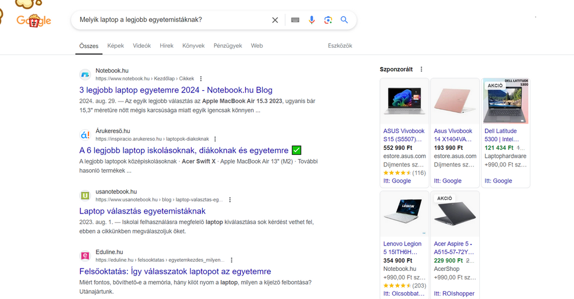Image resolution: width=574 pixels, height=299 pixels.
Task: Start voice search with microphone icon
Action: click(312, 20)
